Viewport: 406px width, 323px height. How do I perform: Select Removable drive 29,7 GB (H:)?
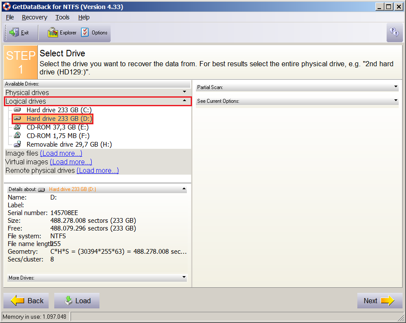pos(69,145)
